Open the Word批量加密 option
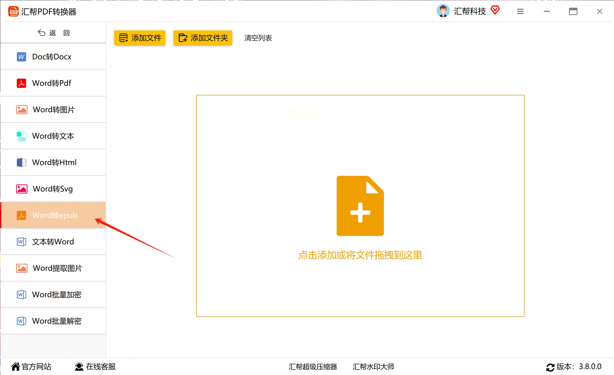 57,294
